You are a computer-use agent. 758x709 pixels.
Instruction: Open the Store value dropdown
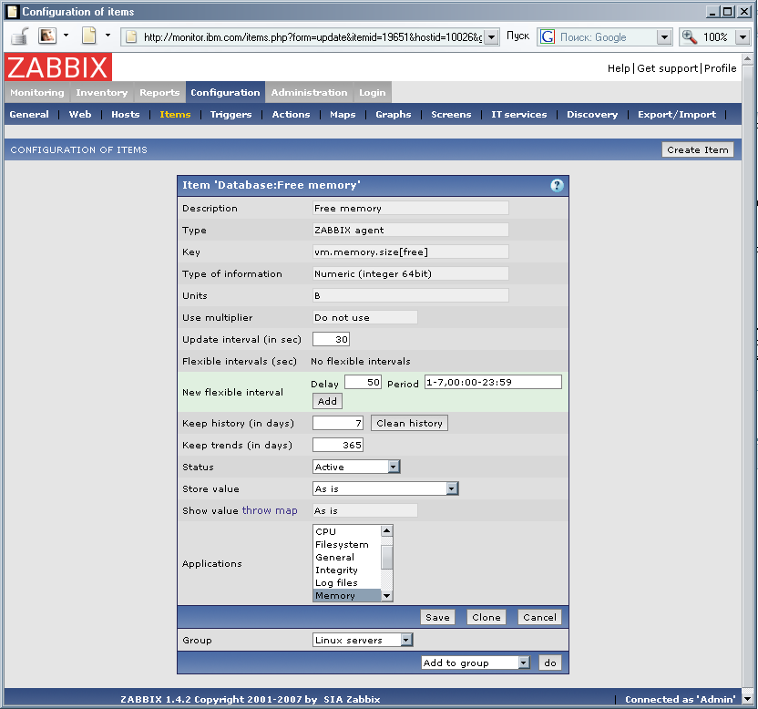pos(451,488)
